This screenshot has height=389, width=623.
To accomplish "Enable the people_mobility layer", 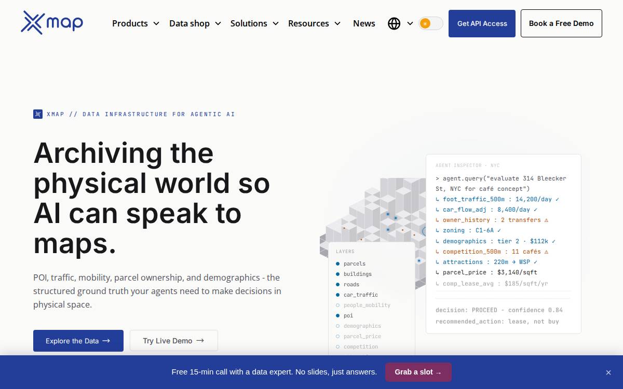I will coord(363,305).
